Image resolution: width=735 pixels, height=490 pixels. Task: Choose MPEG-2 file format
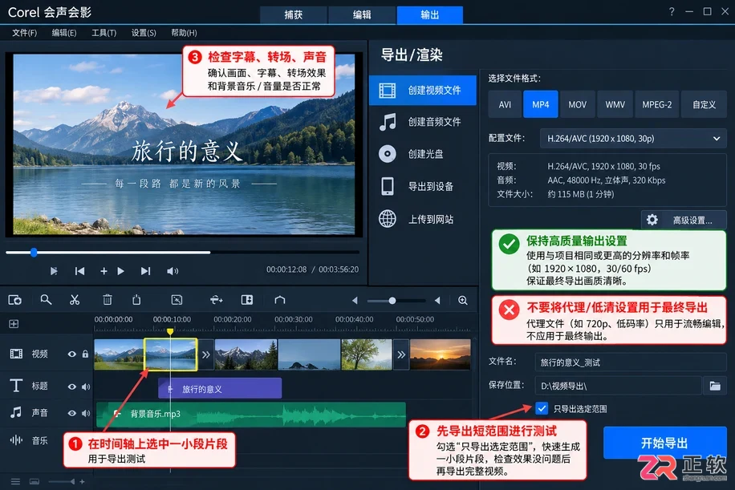click(656, 104)
